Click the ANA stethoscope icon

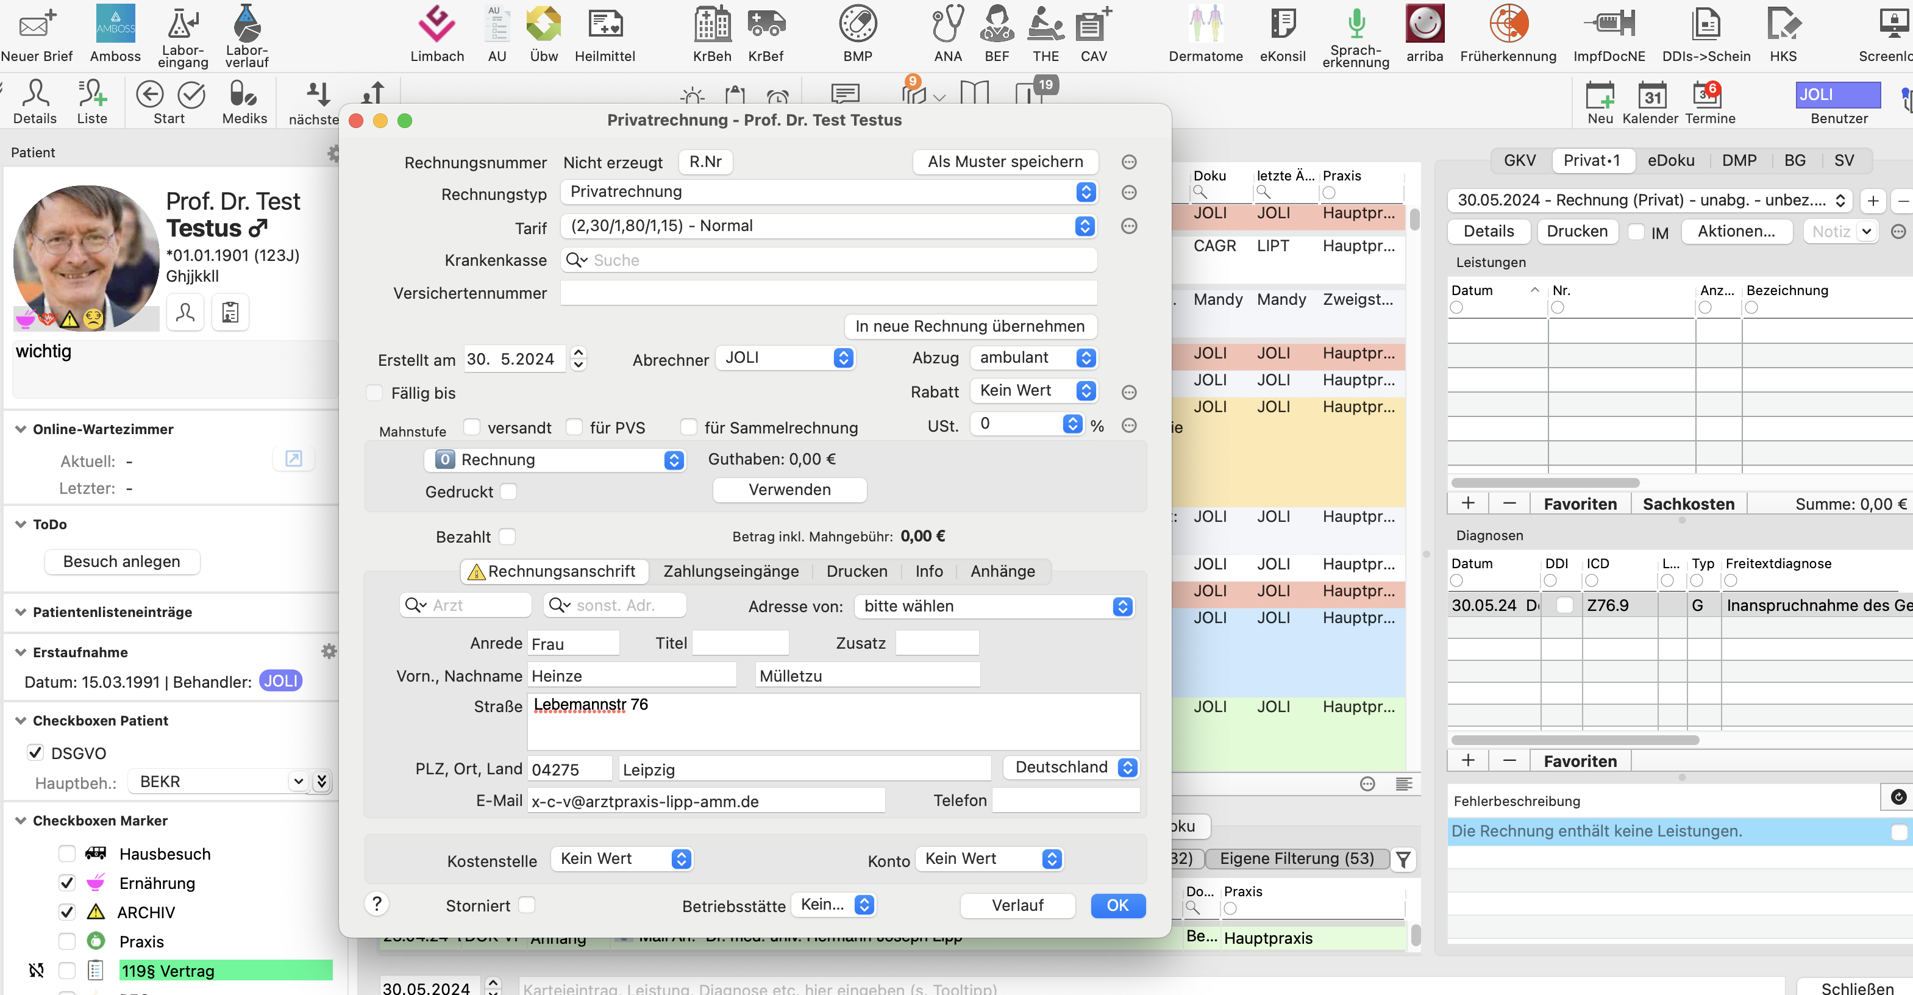click(947, 34)
